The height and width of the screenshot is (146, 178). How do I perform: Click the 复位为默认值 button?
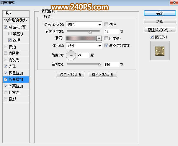[102, 75]
